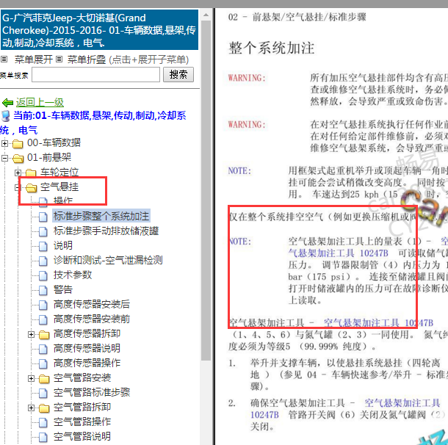Screen dimensions: 448x445
Task: Click the green back arrow icon
Action: tap(7, 103)
